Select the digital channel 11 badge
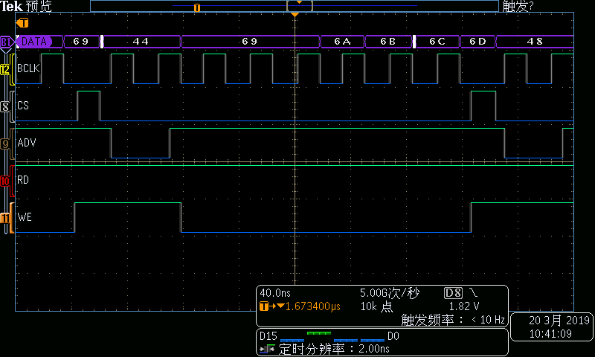Viewport: 595px width, 357px height. pyautogui.click(x=5, y=218)
